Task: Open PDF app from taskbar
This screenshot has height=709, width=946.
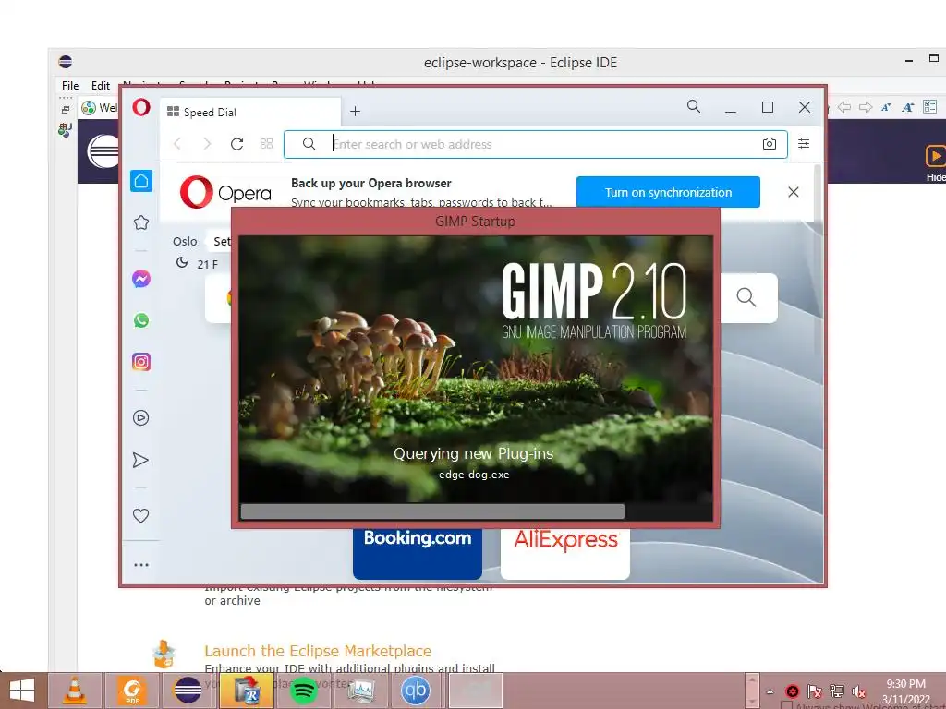Action: 131,691
